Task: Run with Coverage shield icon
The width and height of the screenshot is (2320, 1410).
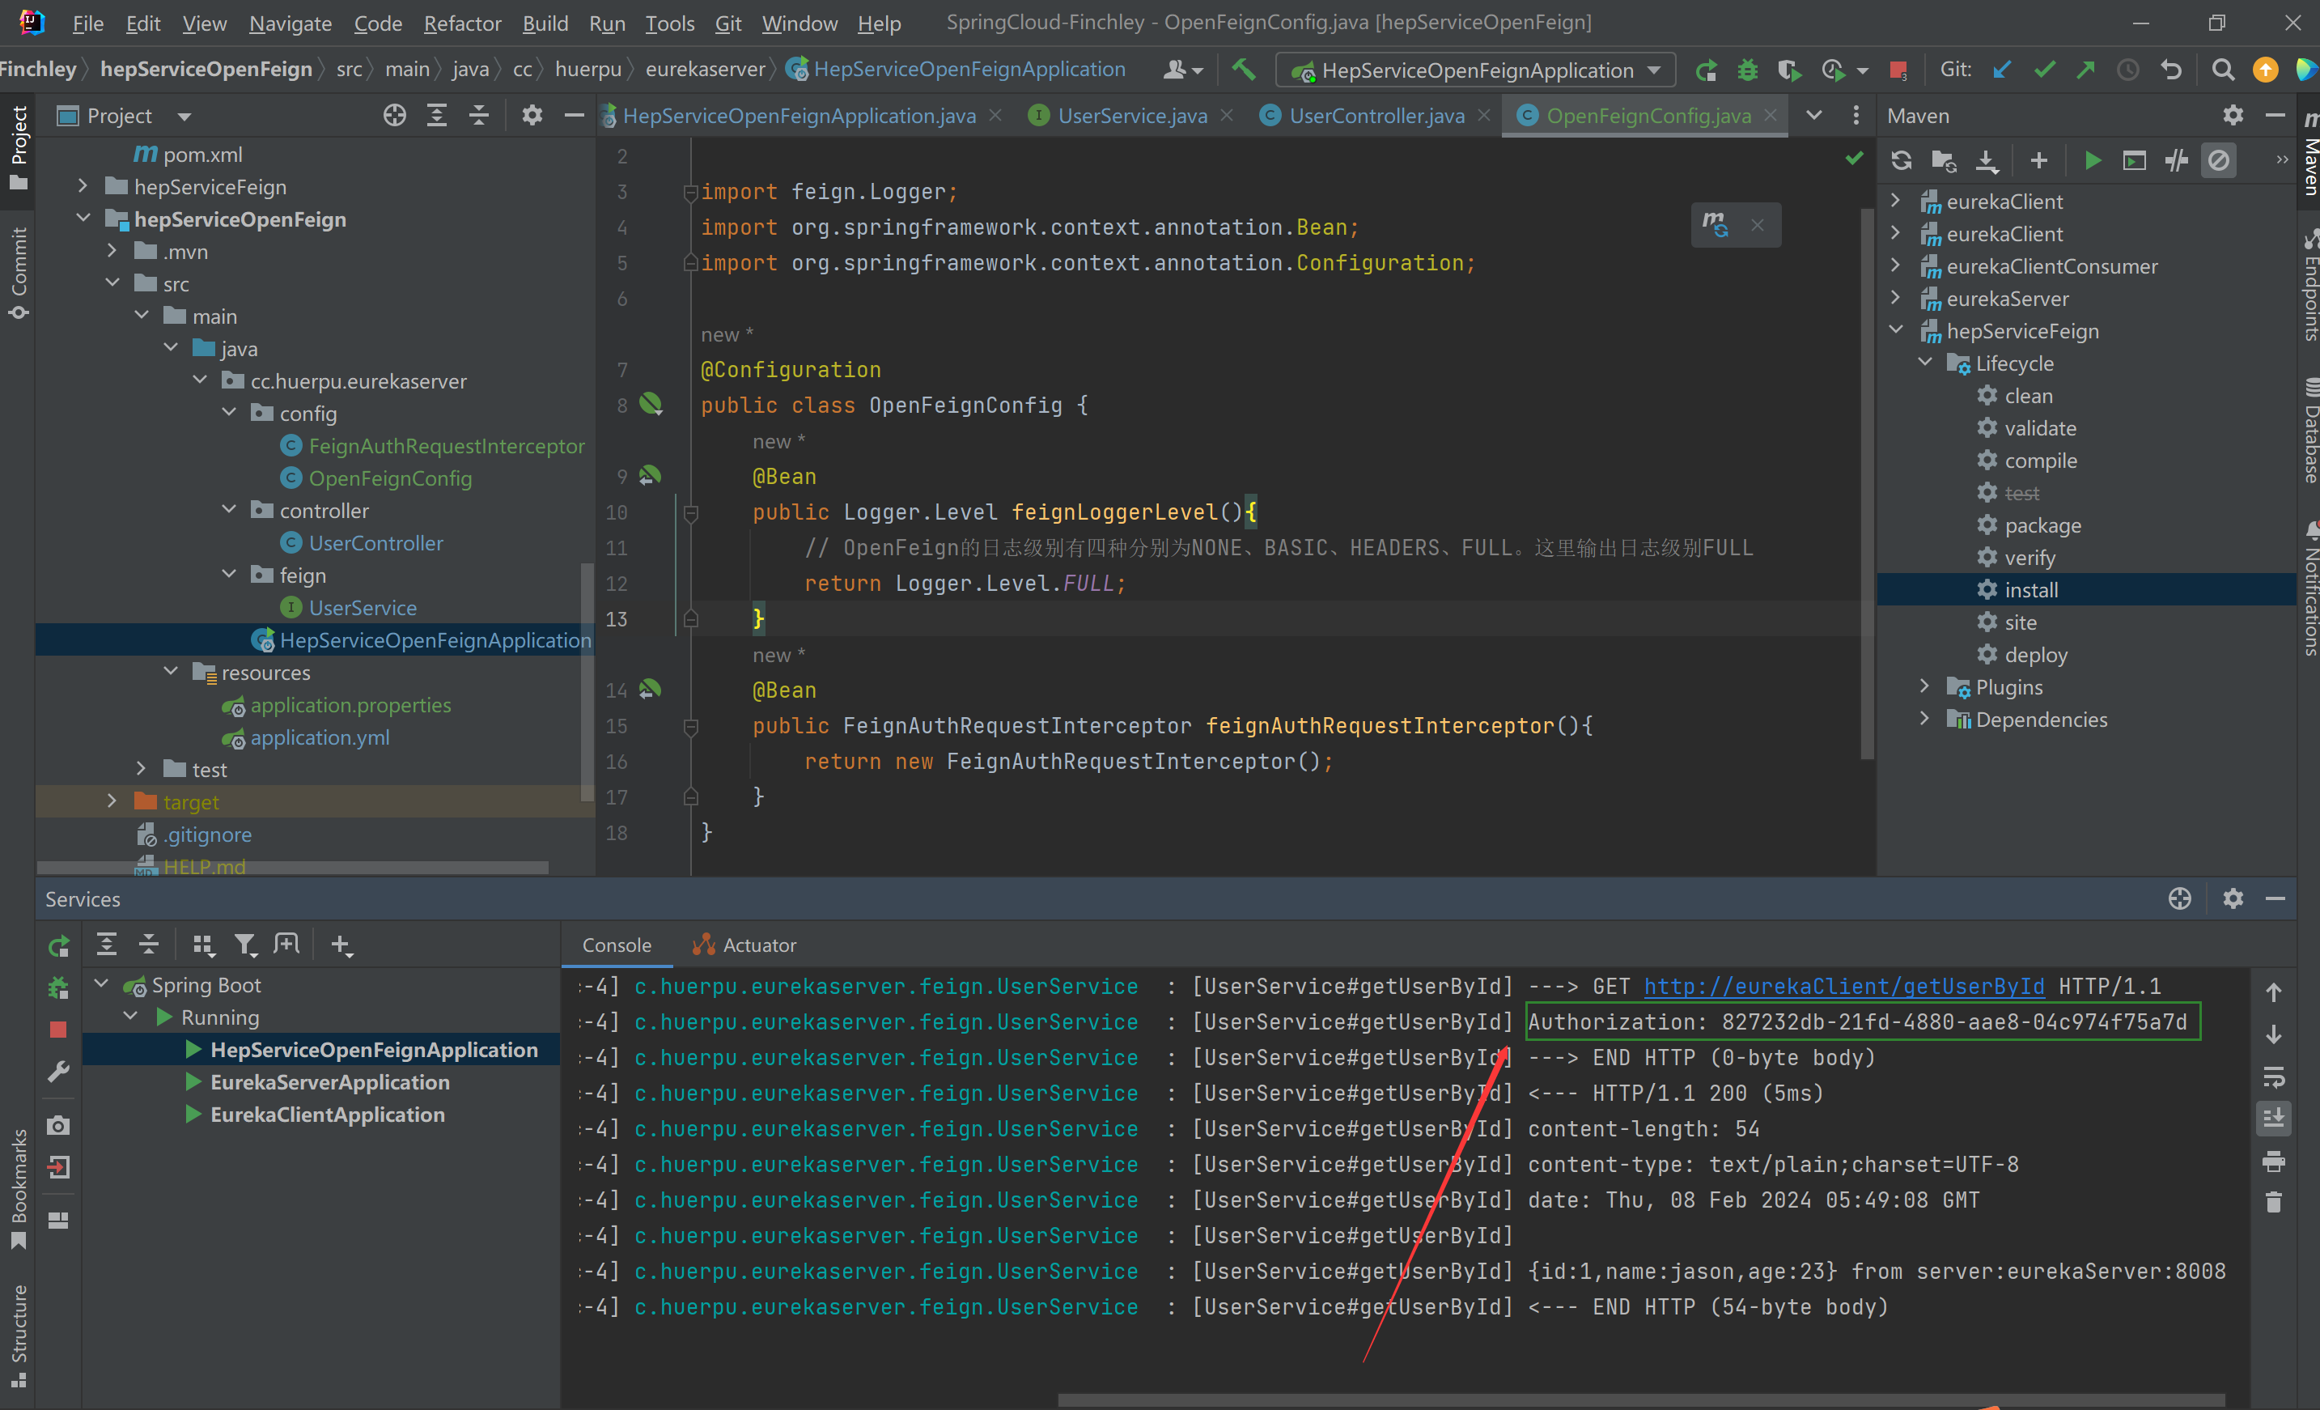Action: coord(1789,70)
